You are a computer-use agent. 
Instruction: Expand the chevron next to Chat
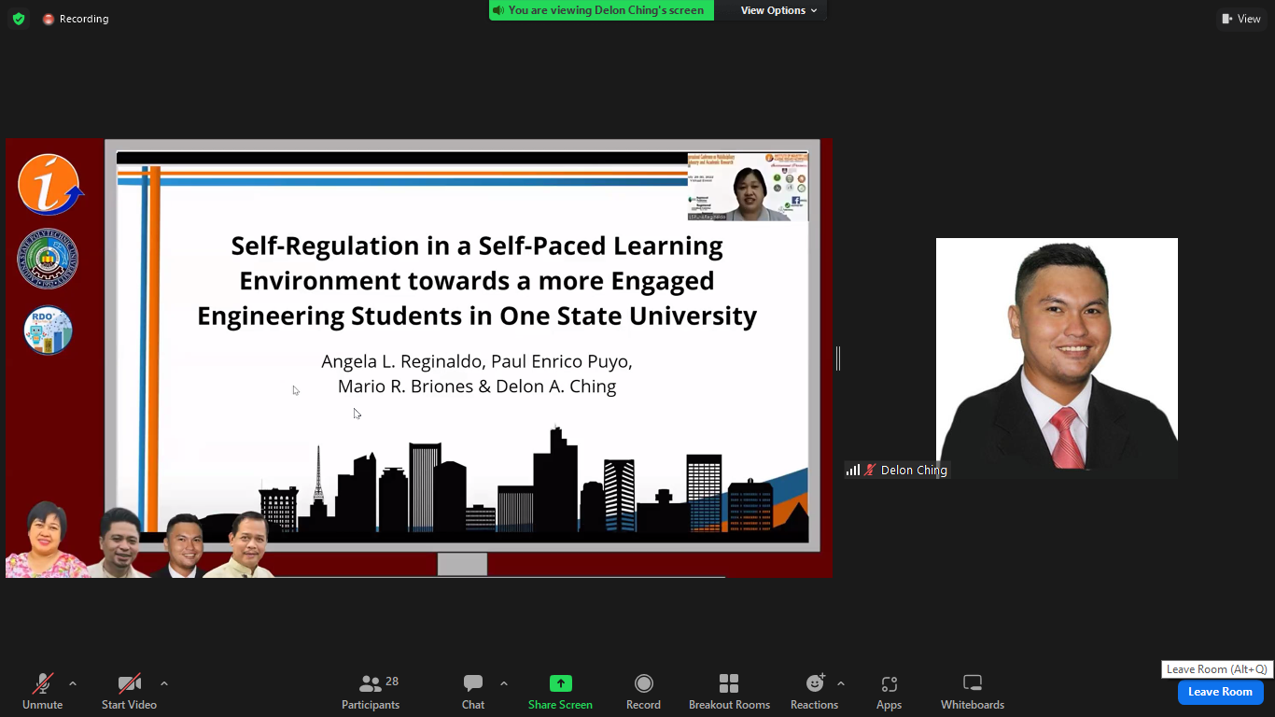(504, 683)
